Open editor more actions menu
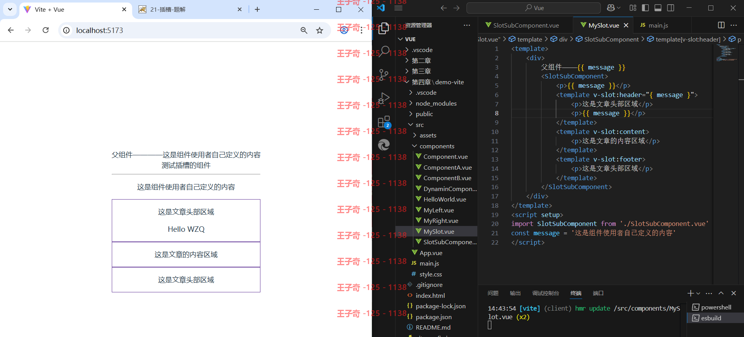Viewport: 744px width, 337px height. click(734, 25)
